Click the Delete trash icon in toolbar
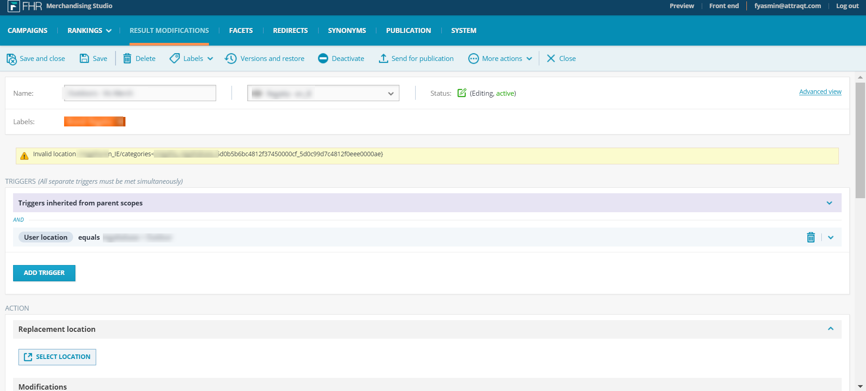The image size is (866, 391). (x=127, y=59)
